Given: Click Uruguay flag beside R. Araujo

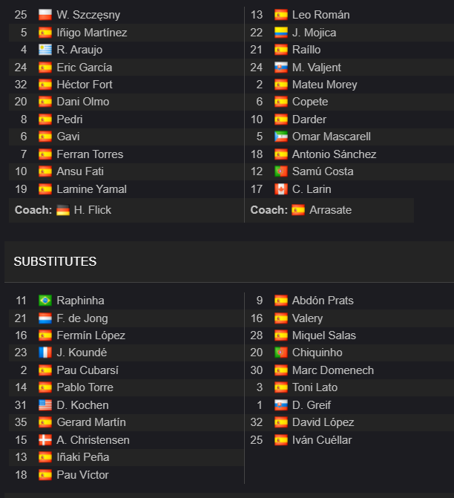Looking at the screenshot, I should [45, 50].
